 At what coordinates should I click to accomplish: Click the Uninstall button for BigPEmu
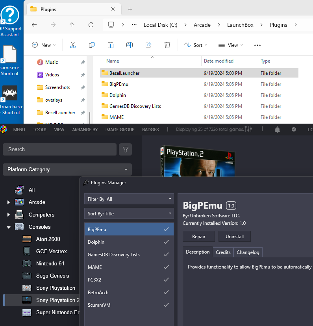(x=234, y=236)
